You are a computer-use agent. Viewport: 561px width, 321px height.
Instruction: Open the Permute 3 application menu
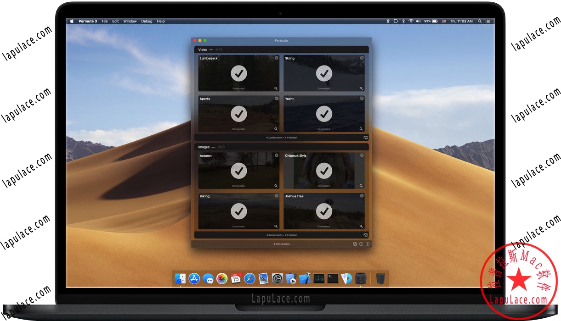[x=88, y=21]
